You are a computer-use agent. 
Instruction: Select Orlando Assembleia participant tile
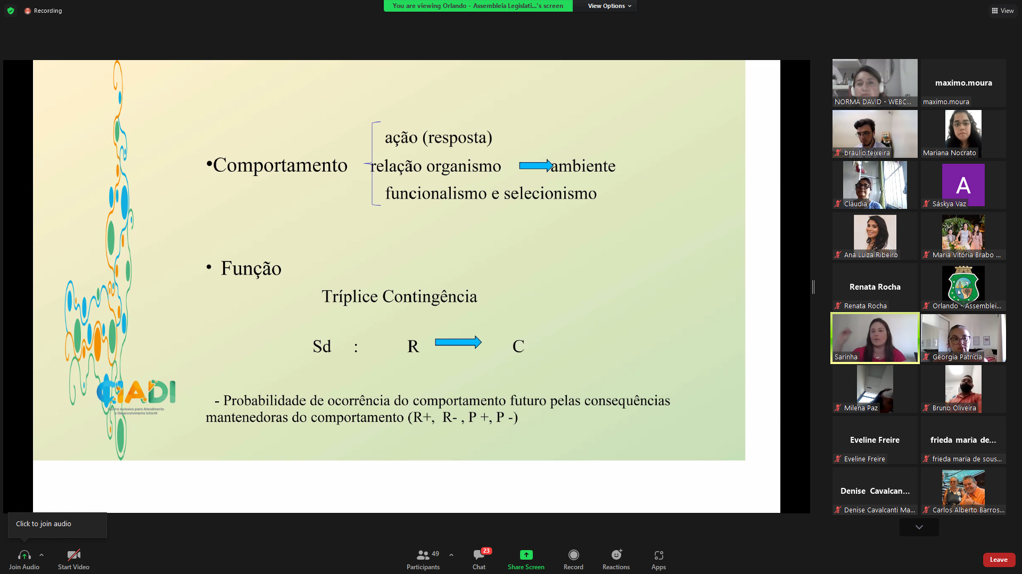tap(963, 287)
